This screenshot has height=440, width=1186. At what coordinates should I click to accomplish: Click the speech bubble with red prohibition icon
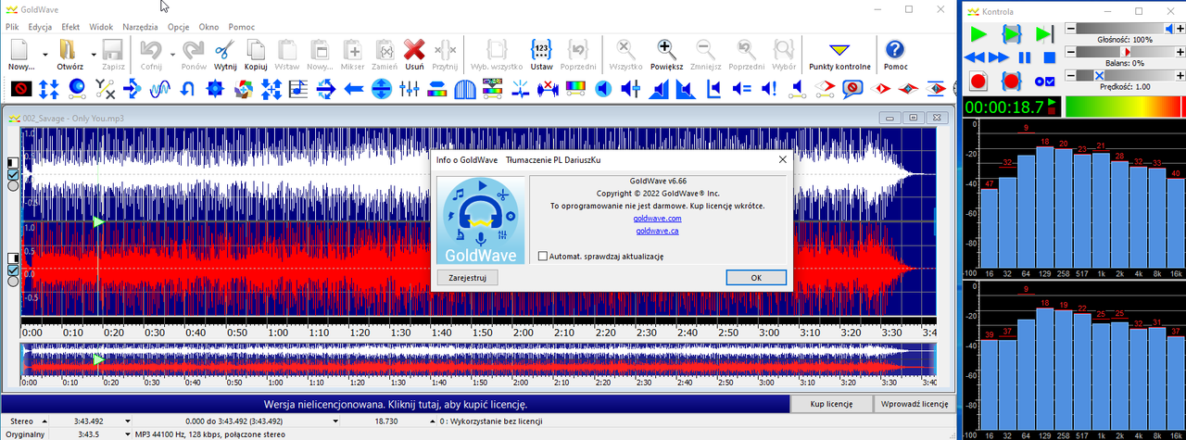click(852, 89)
